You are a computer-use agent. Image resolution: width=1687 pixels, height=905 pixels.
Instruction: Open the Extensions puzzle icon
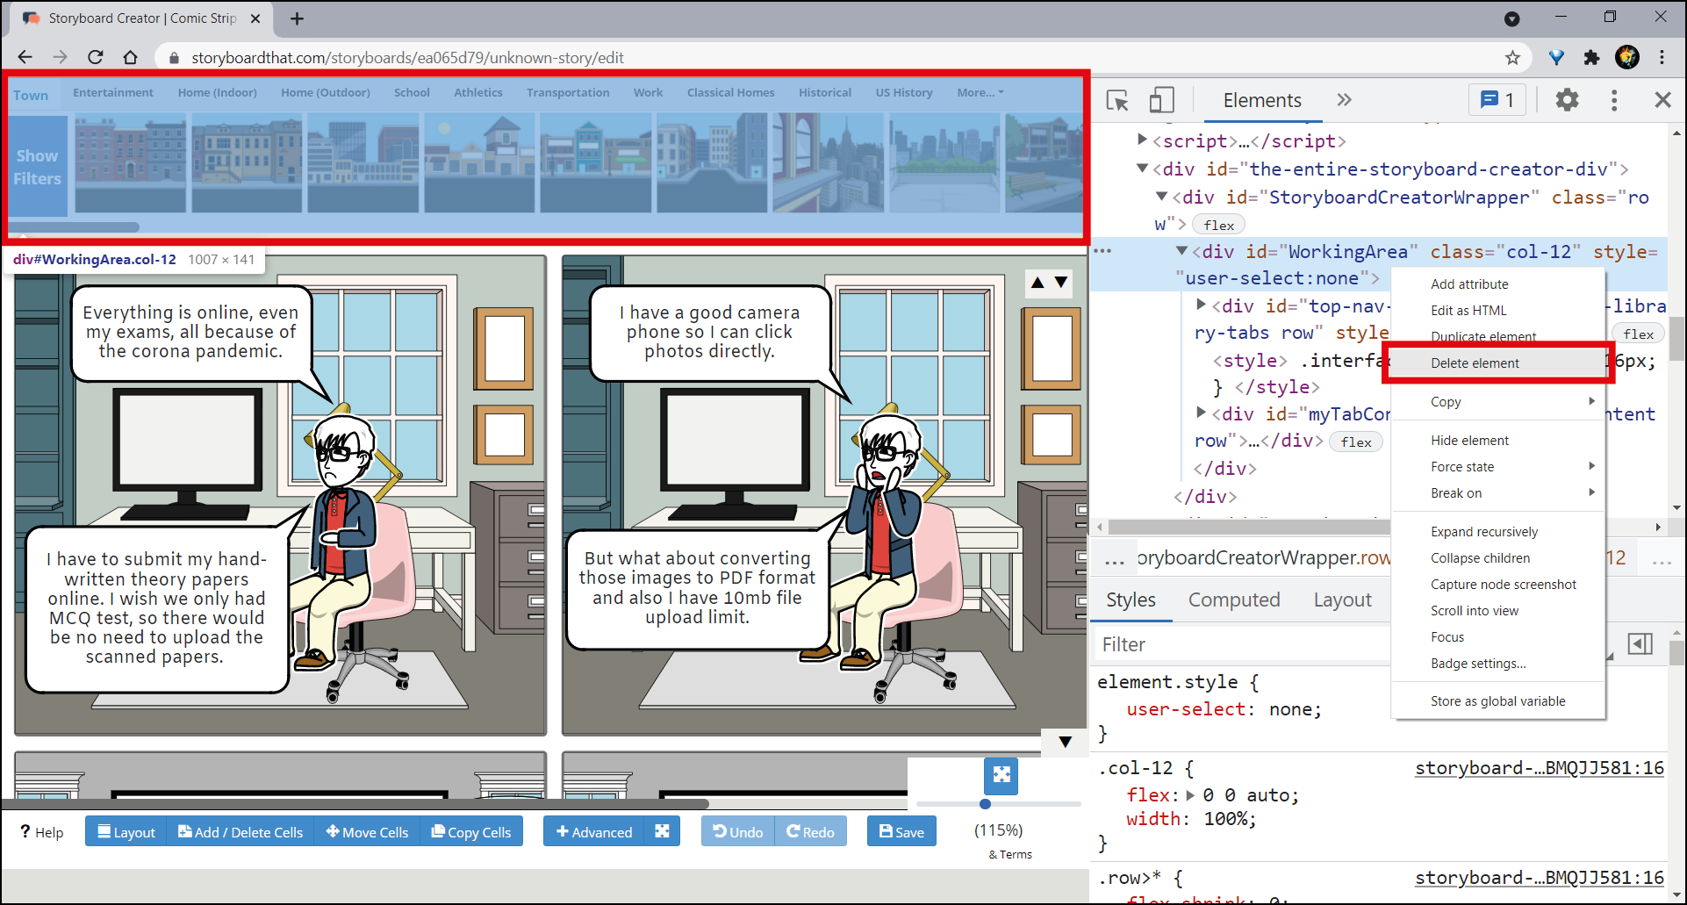pyautogui.click(x=1591, y=57)
